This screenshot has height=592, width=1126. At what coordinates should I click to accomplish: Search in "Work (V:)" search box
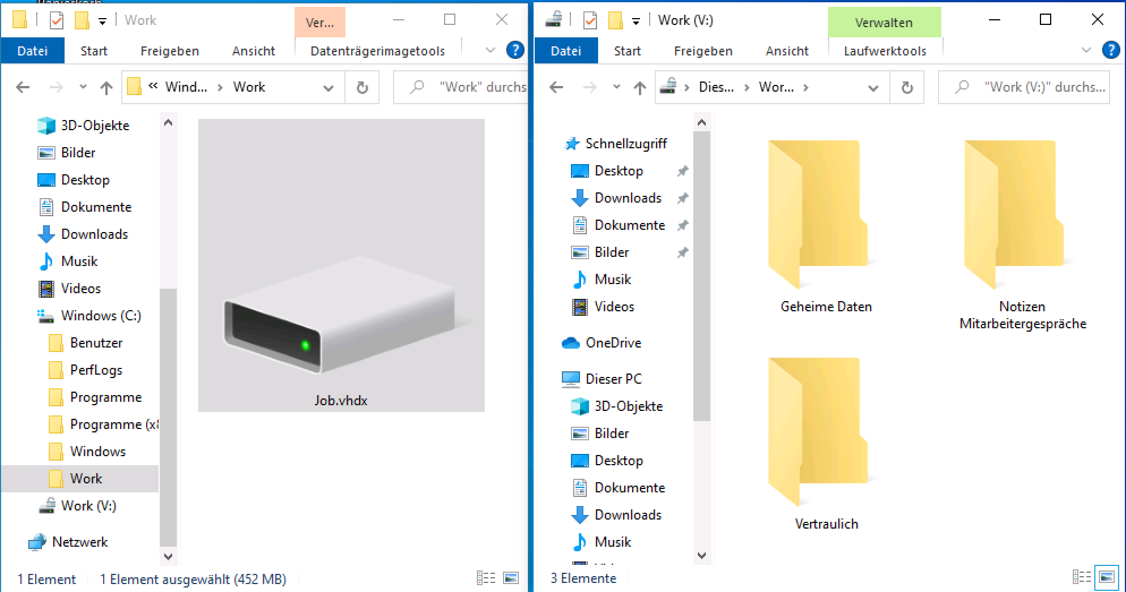(x=1023, y=87)
